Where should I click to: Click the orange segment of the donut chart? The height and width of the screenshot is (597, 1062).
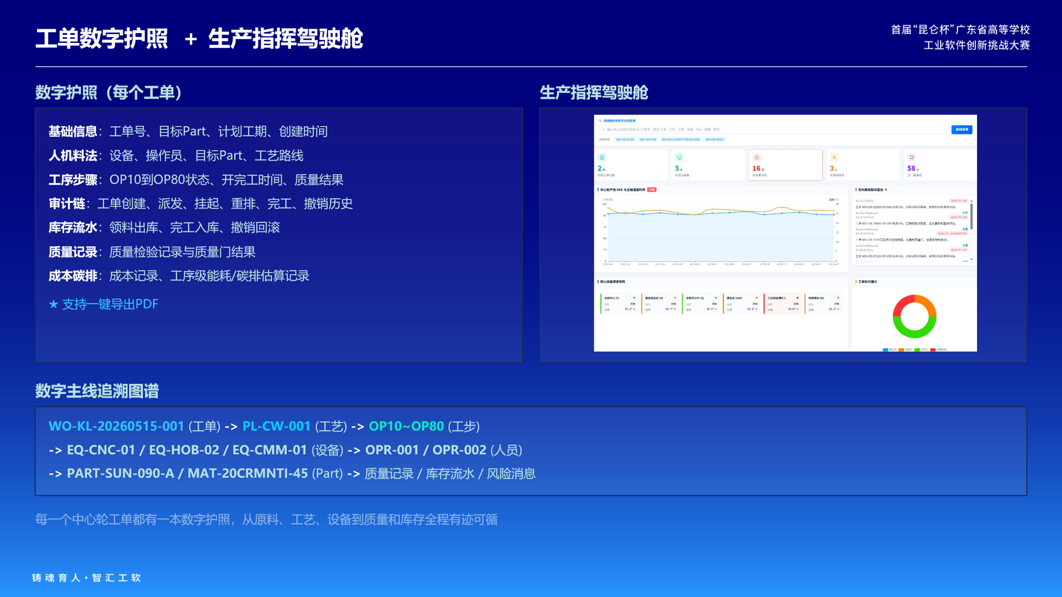coord(928,304)
